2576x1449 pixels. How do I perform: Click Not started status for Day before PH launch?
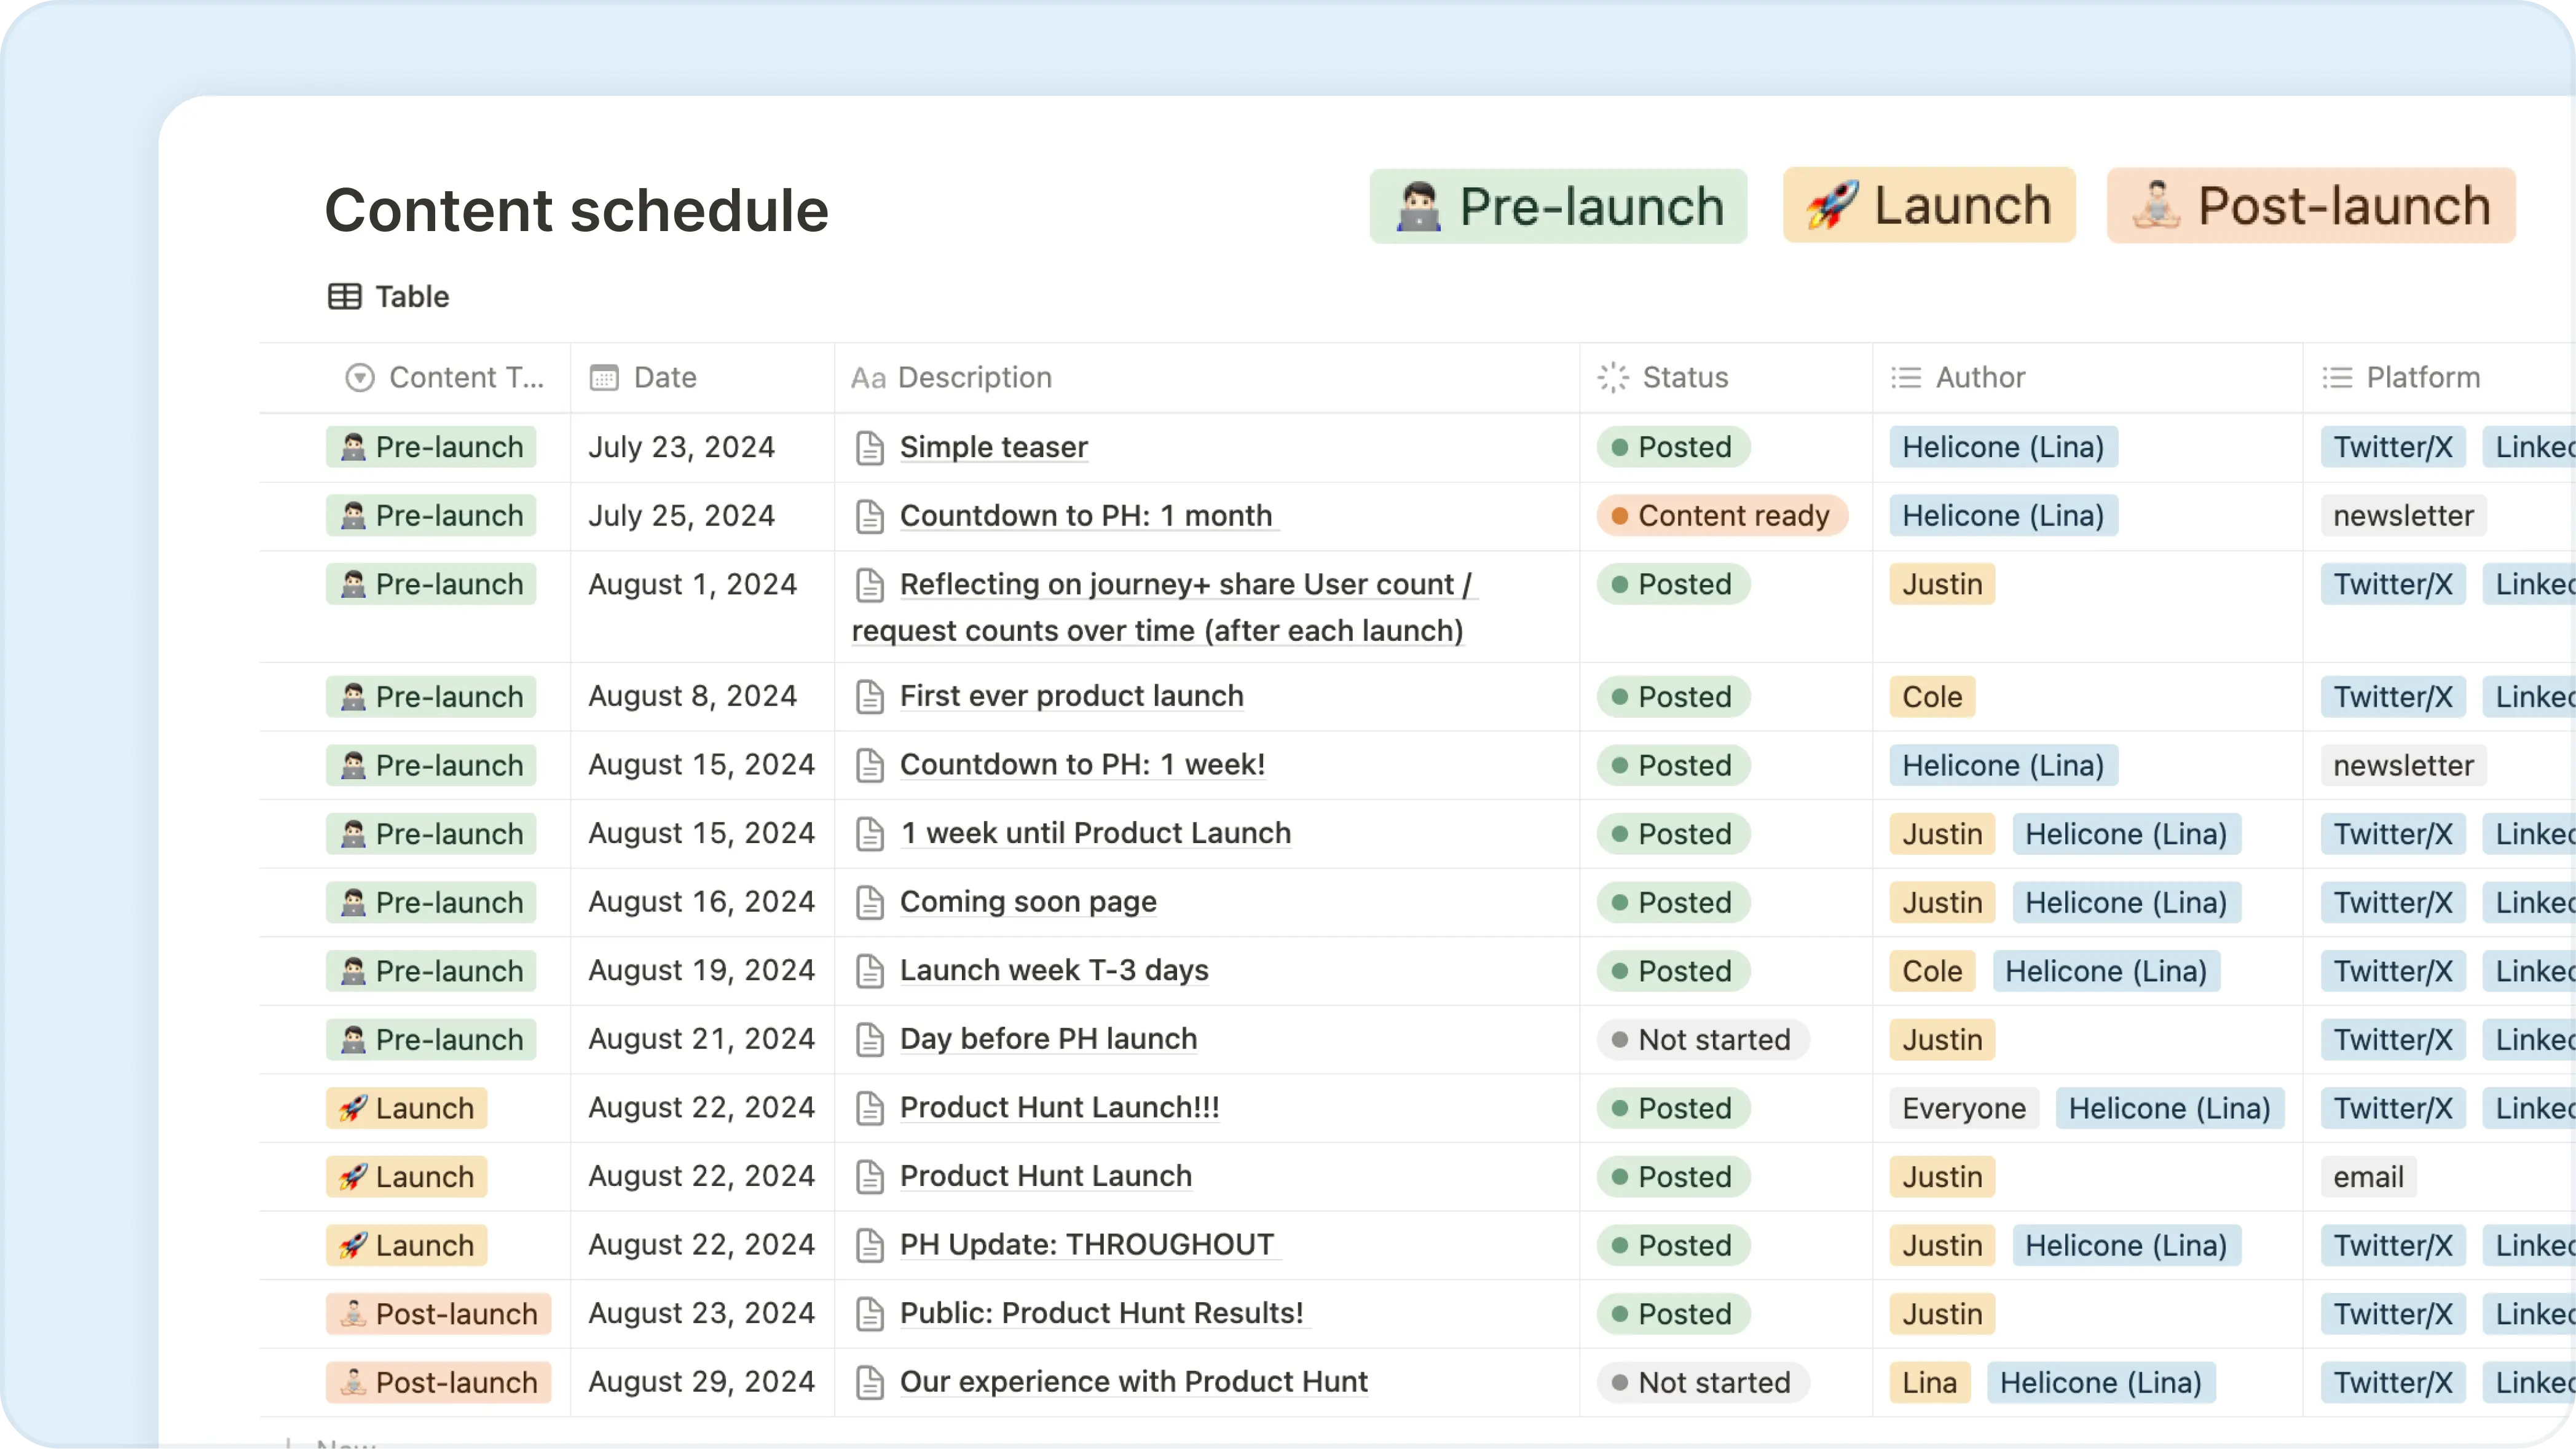click(1703, 1040)
